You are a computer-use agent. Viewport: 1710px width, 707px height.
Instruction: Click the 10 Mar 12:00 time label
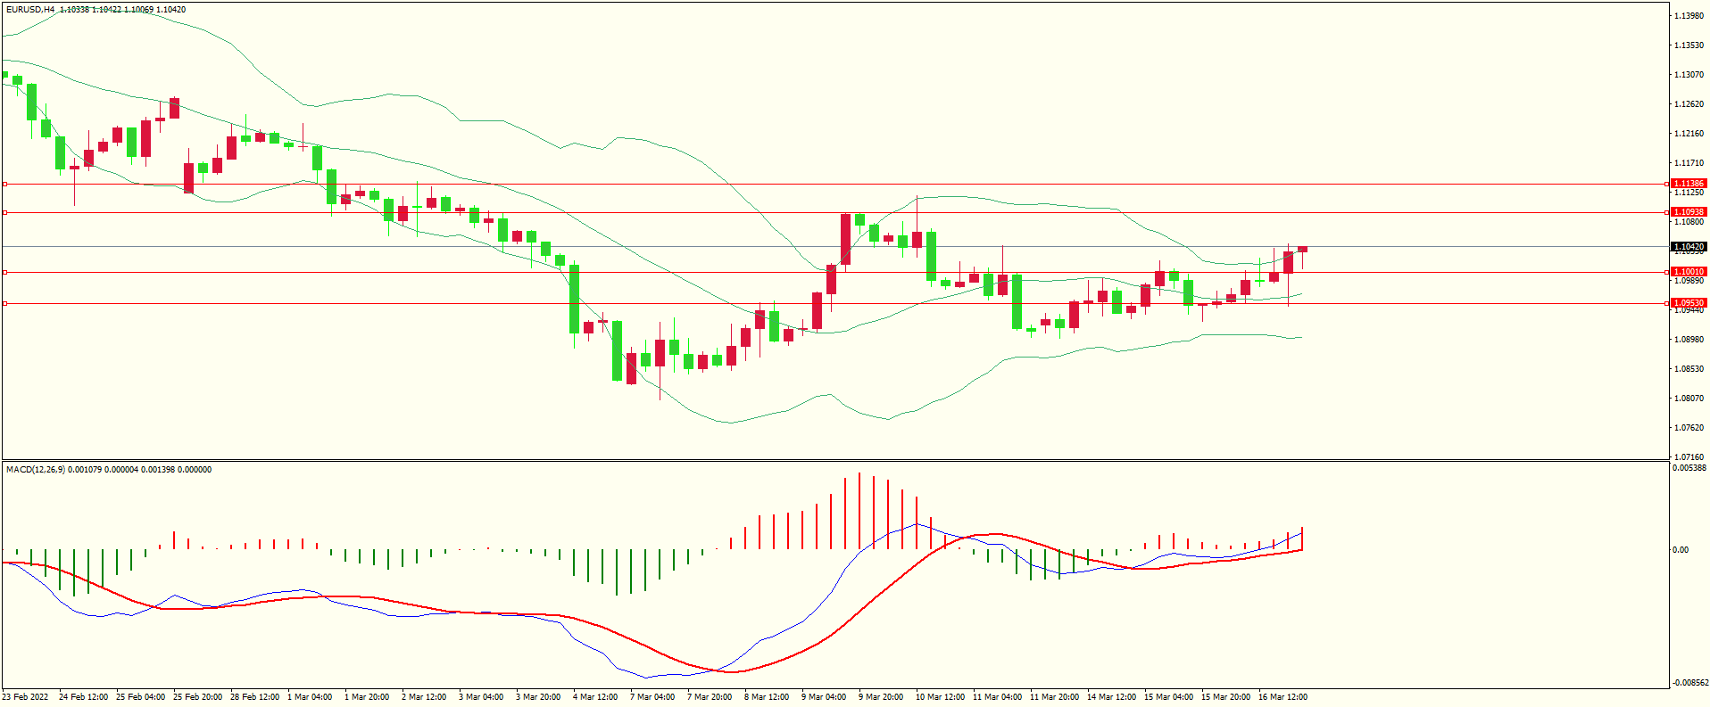(940, 697)
